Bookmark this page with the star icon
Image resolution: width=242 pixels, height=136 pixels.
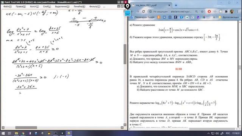[x=202, y=12]
